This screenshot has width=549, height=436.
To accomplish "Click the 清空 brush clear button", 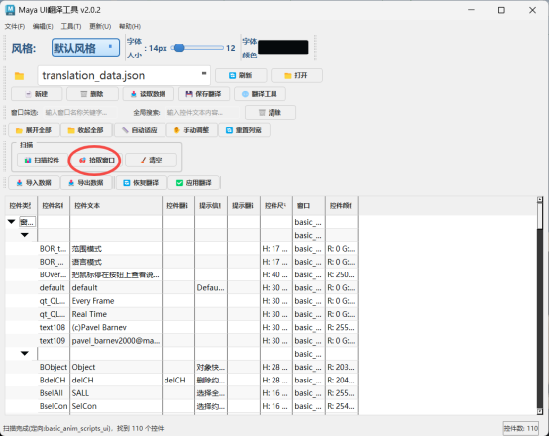I will pos(151,161).
